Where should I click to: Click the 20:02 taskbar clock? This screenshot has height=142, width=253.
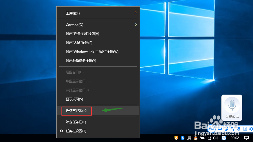click(235, 138)
